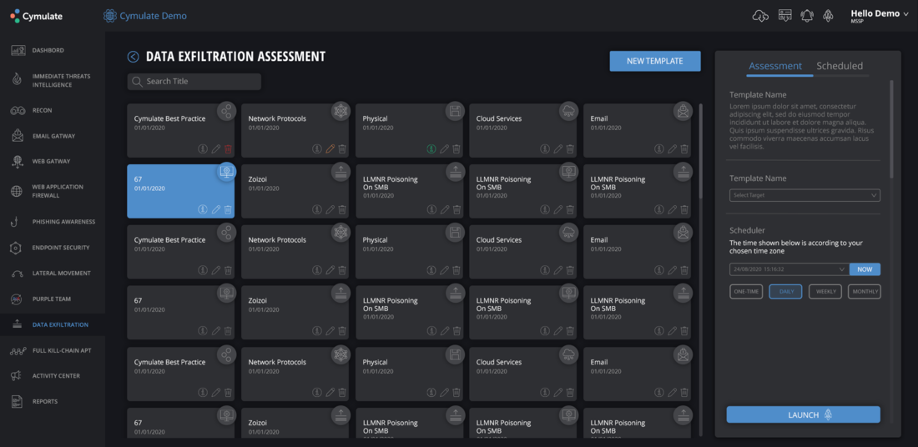Click the Cymulate Demo globe icon

point(109,16)
